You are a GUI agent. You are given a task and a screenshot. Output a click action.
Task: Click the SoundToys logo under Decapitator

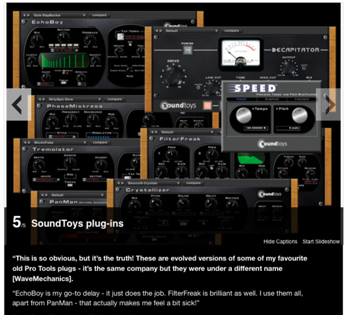[179, 105]
